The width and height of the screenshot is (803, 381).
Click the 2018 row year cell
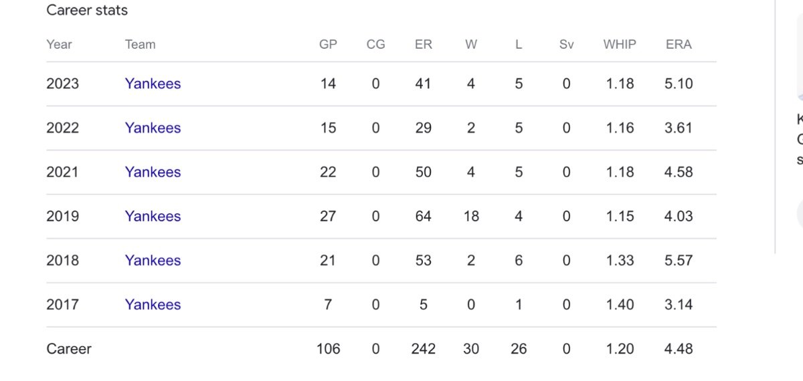pos(62,260)
